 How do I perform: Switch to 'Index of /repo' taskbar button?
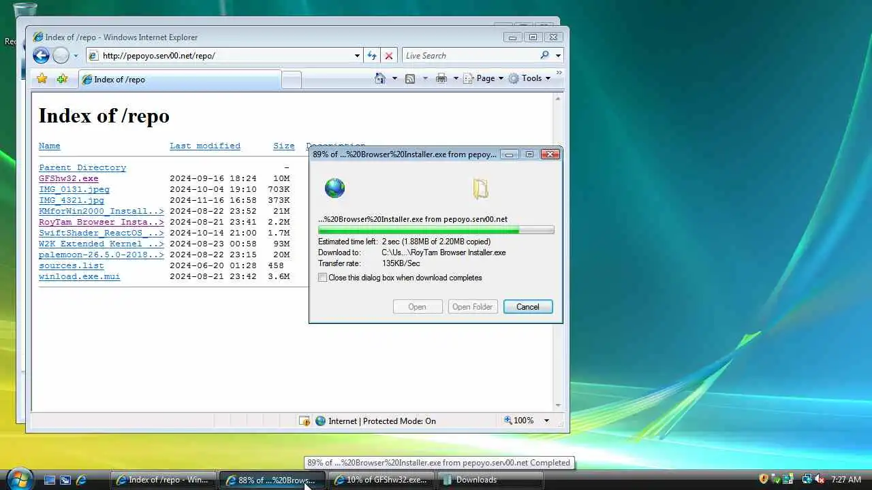click(x=163, y=480)
